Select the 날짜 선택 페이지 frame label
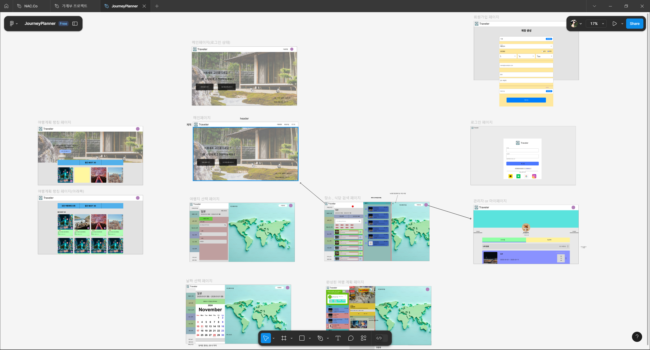This screenshot has height=350, width=650. click(199, 281)
